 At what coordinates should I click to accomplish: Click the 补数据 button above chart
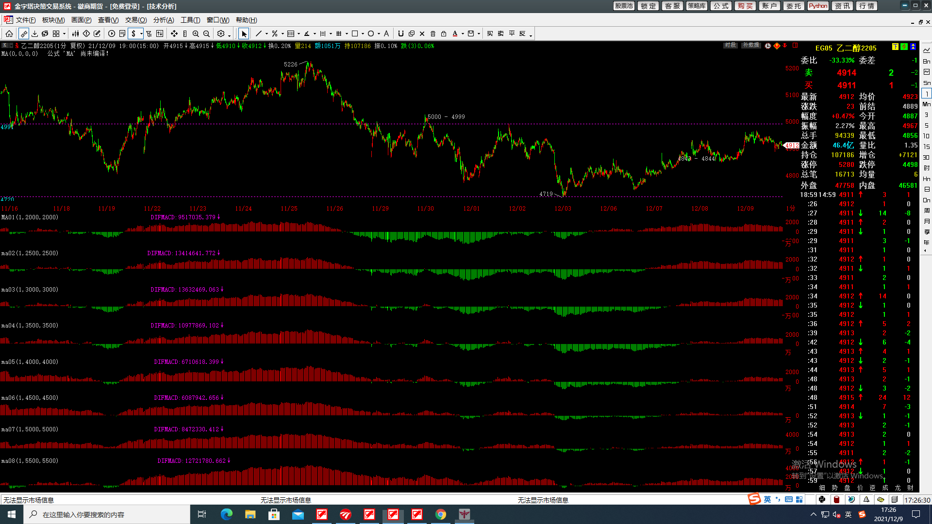tap(750, 45)
